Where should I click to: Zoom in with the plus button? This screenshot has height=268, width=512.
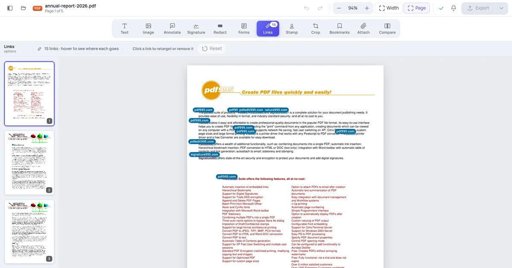click(367, 8)
